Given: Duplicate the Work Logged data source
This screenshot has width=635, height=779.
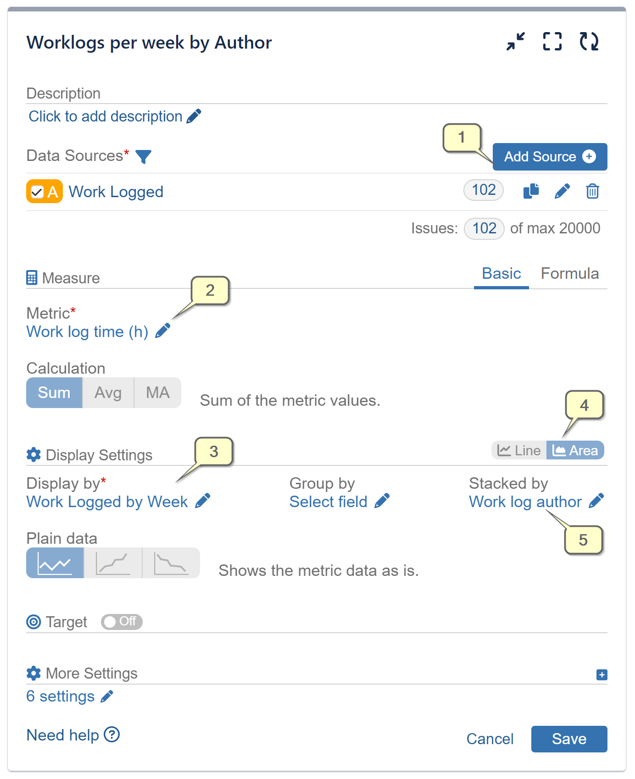Looking at the screenshot, I should 531,191.
